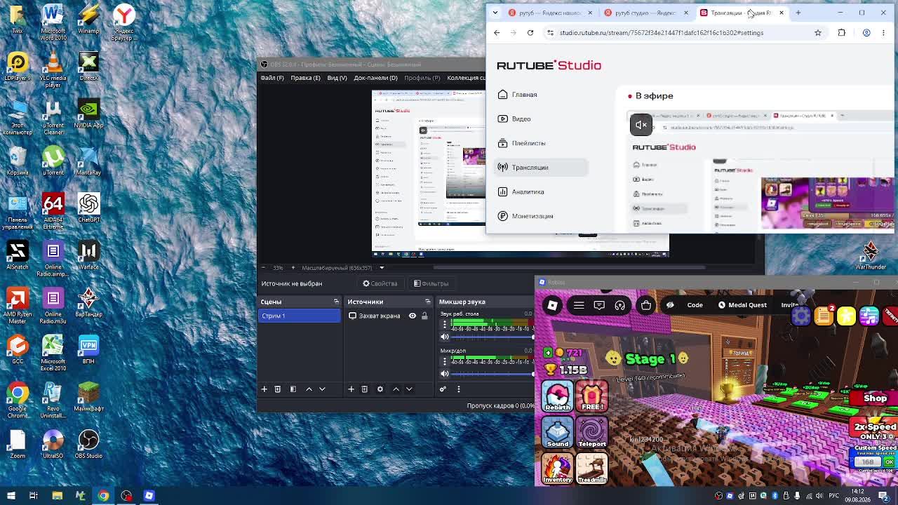
Task: Open the Roblox main menu logo
Action: tap(552, 305)
